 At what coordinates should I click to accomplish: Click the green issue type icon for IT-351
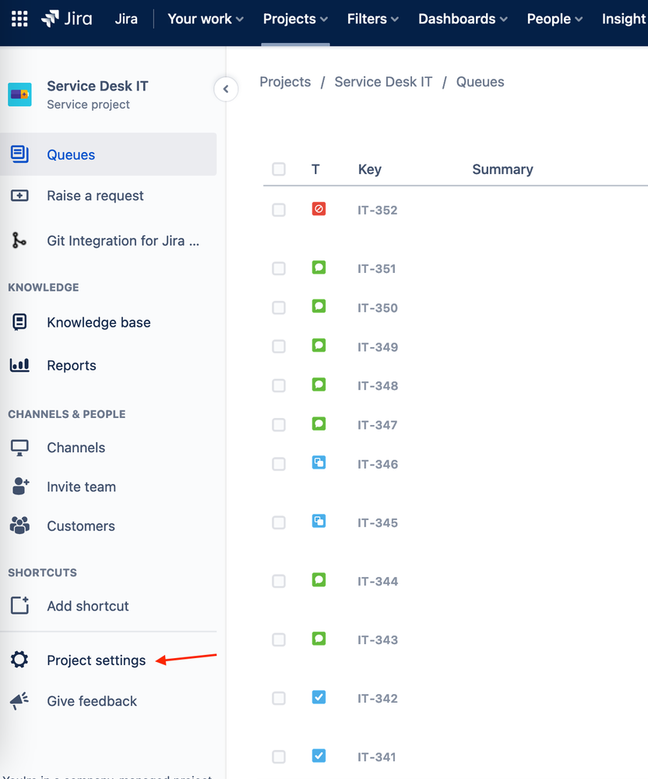pyautogui.click(x=319, y=267)
